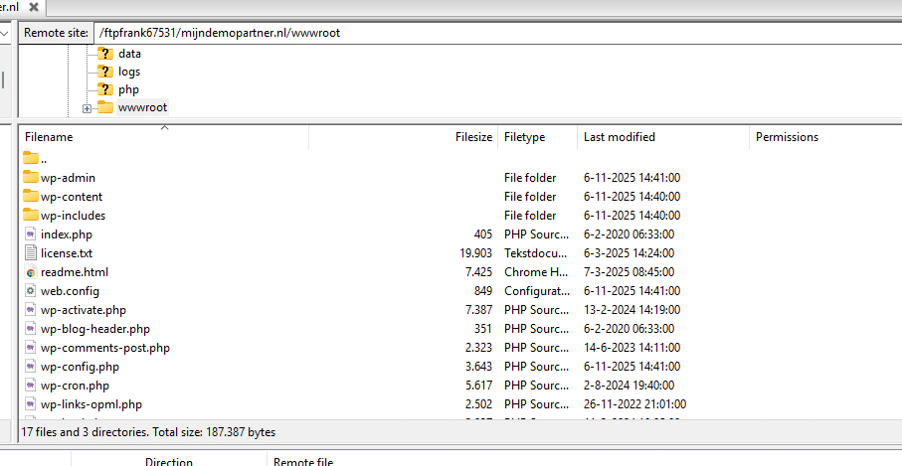Select the wp-links-opml.php filename
The height and width of the screenshot is (466, 902).
tap(91, 405)
